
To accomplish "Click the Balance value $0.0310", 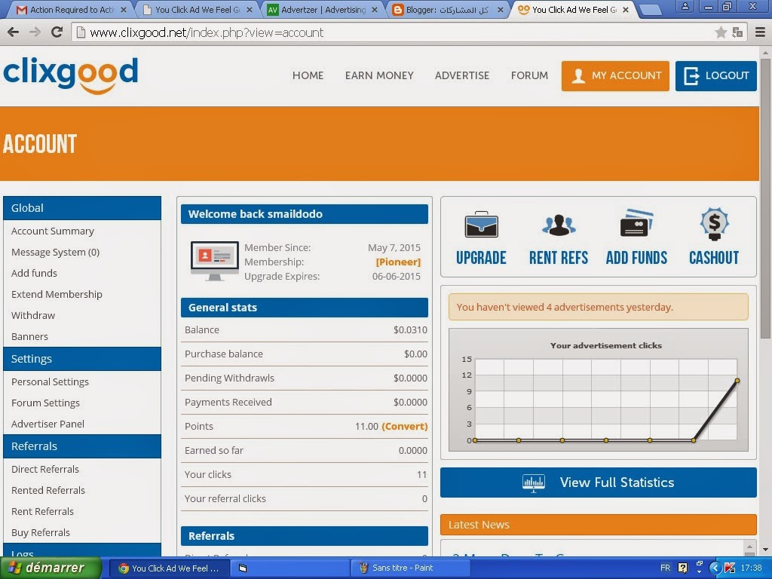I will click(410, 330).
